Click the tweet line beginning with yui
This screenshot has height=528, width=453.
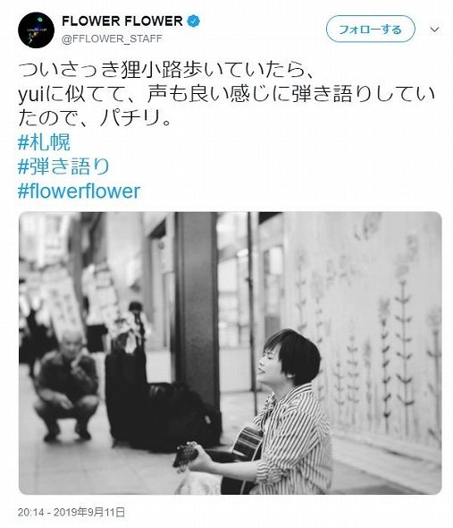coord(226,94)
